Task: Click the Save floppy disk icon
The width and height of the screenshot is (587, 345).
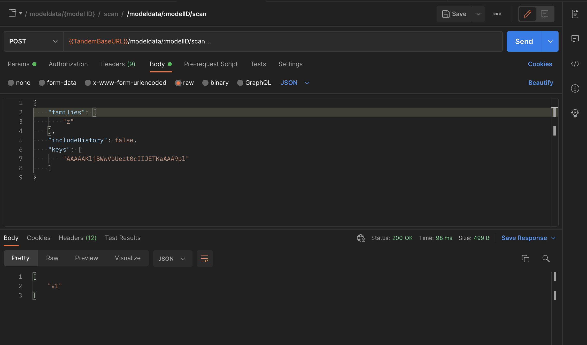Action: (446, 14)
